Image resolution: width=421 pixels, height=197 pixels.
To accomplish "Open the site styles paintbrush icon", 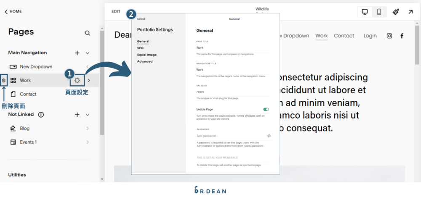I will (396, 12).
